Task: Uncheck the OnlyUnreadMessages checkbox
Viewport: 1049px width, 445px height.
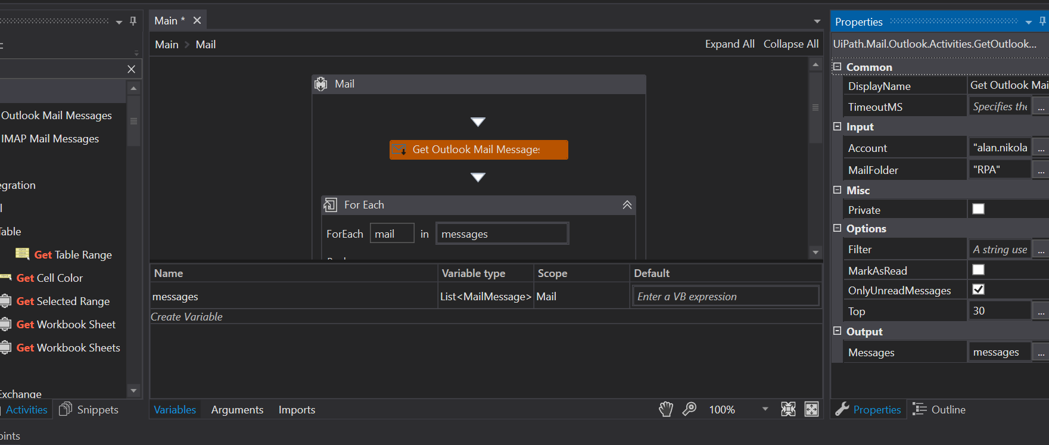Action: [978, 290]
